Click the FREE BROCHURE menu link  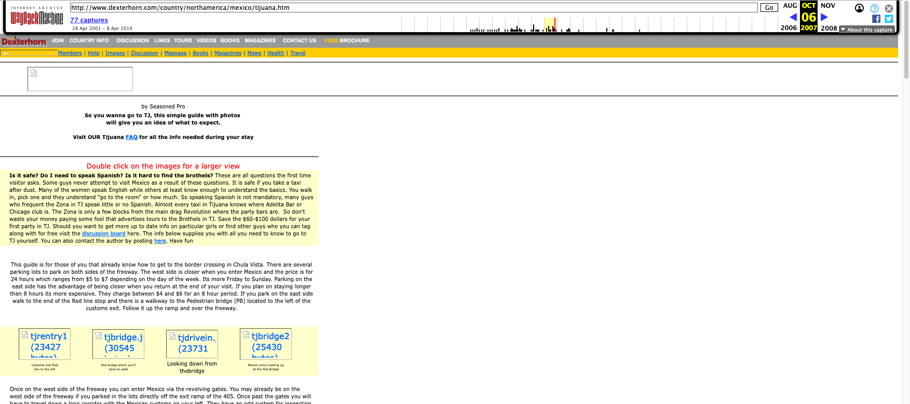pyautogui.click(x=347, y=40)
